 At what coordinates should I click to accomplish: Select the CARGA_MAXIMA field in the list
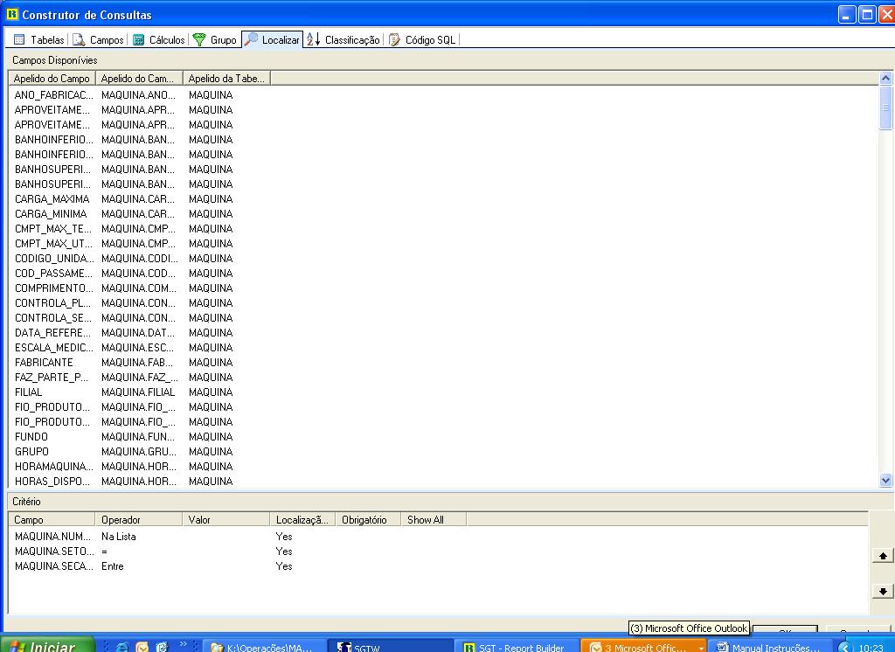click(52, 198)
